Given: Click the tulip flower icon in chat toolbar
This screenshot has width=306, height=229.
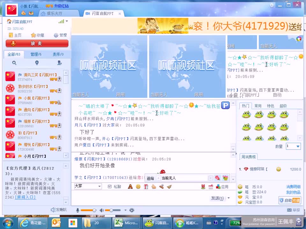Looking at the screenshot, I should click(x=203, y=187).
